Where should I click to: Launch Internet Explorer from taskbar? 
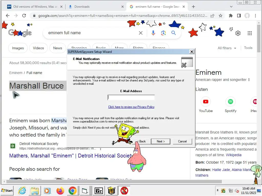pos(22,191)
